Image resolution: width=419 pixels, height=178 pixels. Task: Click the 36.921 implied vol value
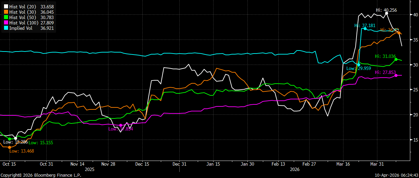(47, 28)
